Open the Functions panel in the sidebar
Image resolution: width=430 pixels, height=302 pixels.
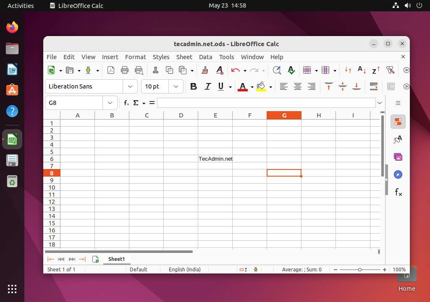[x=398, y=192]
